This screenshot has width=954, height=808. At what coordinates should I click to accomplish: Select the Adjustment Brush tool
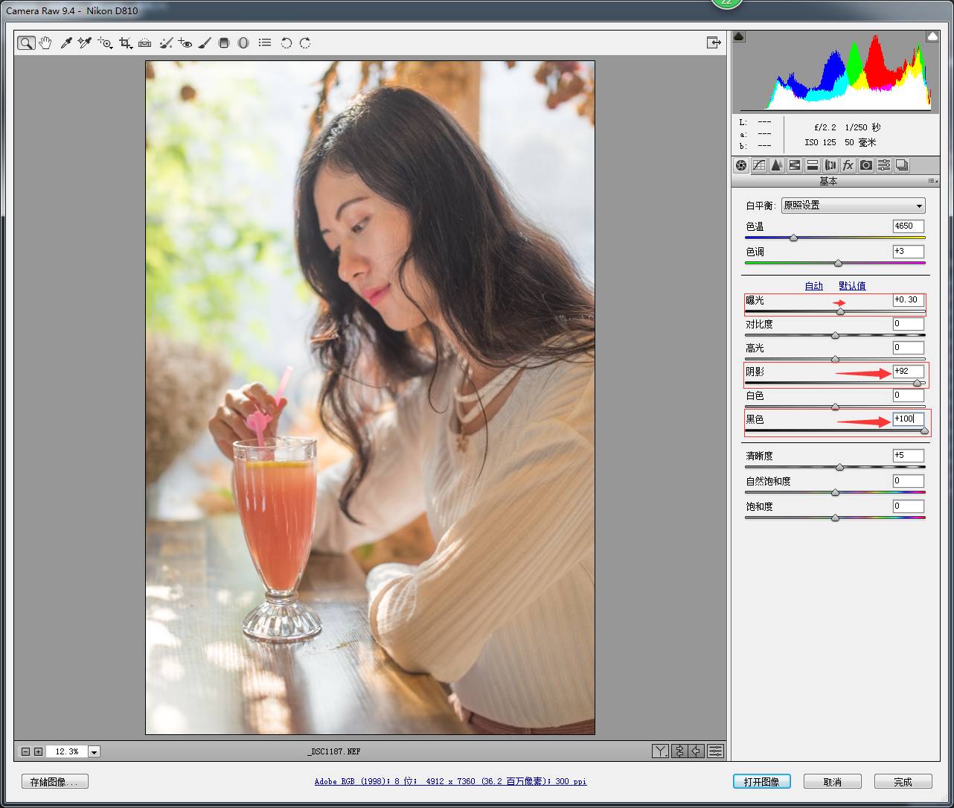click(205, 43)
